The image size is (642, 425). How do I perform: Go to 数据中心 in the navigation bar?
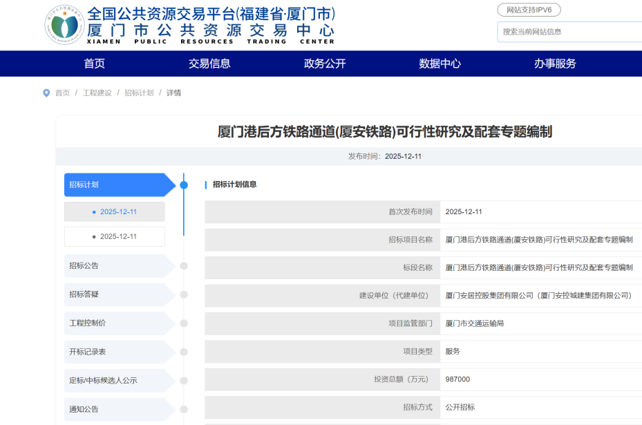(440, 64)
